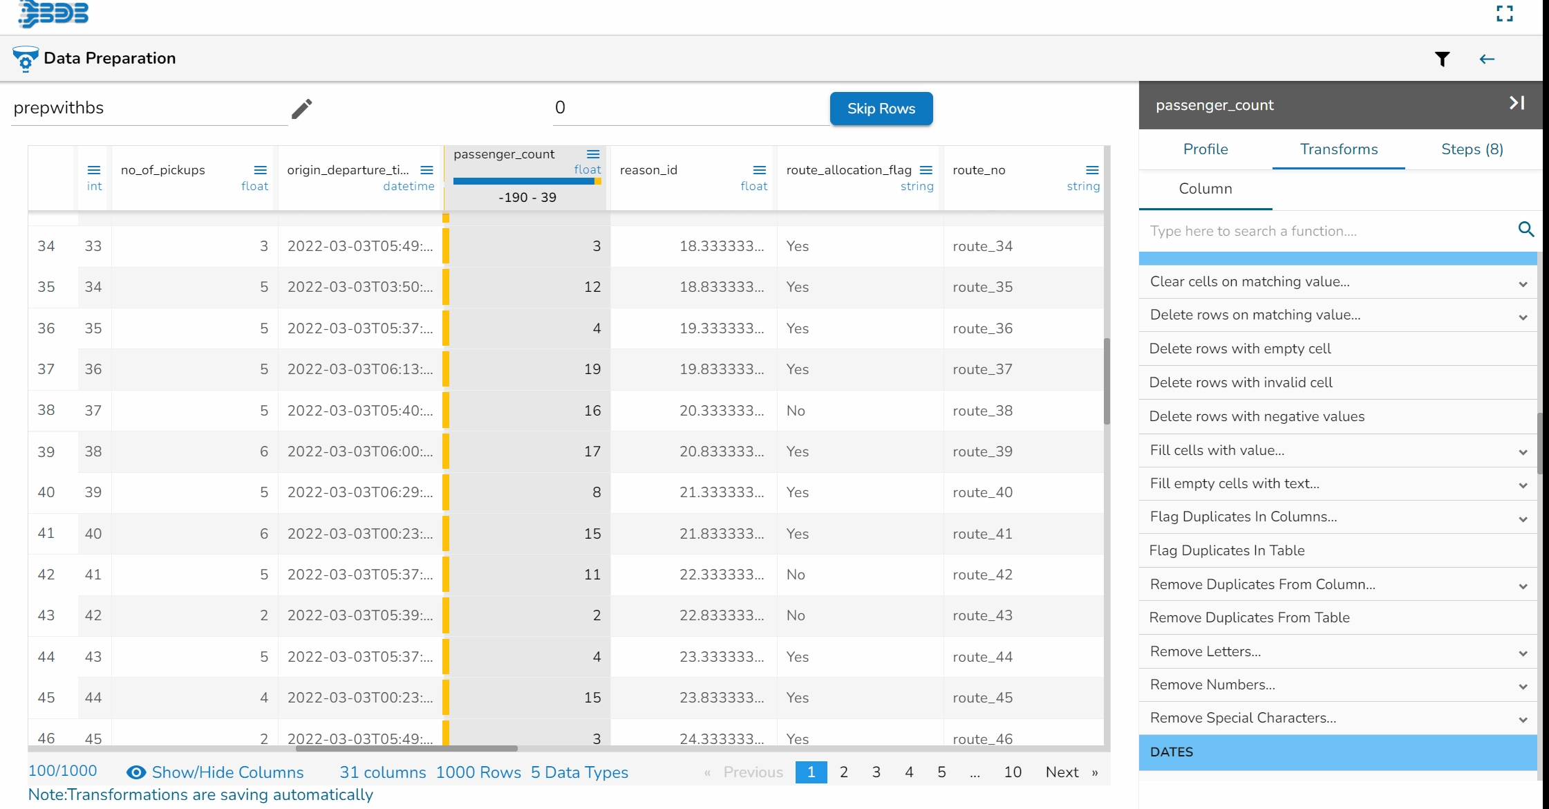Screen dimensions: 1549x809
Task: Click the filter icon in header
Action: [1442, 59]
